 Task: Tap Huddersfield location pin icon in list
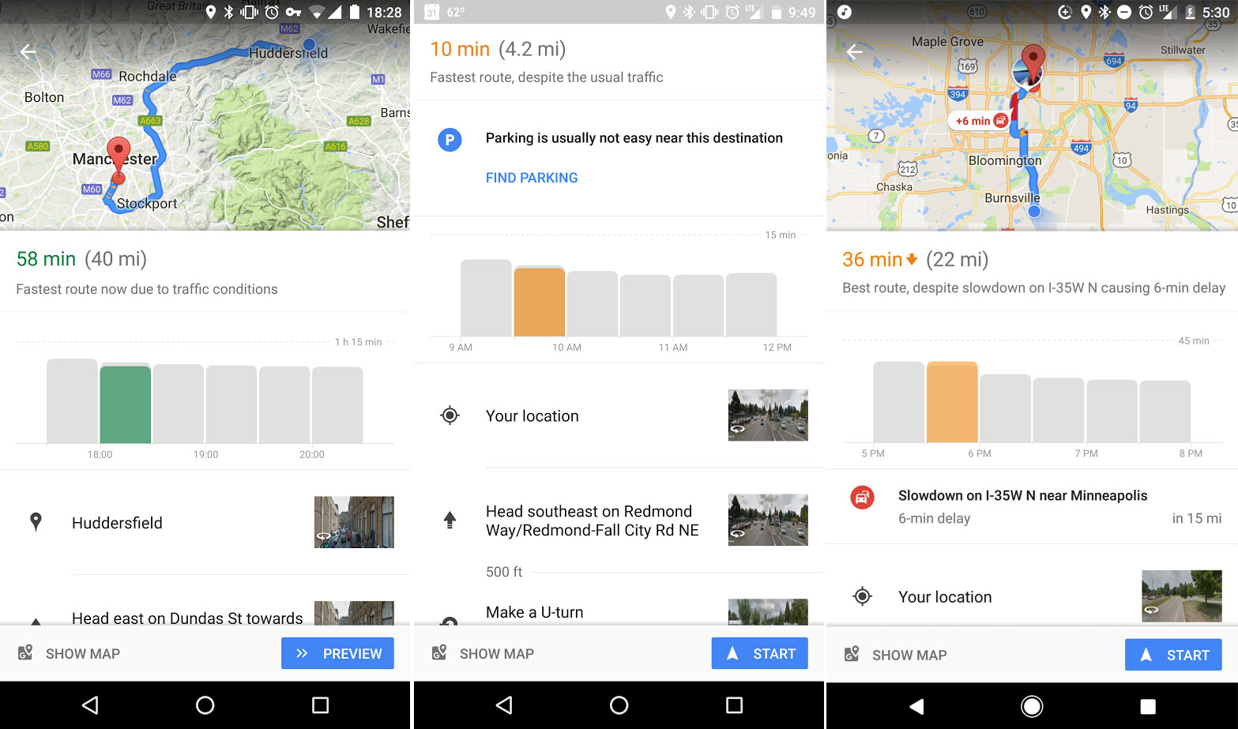coord(36,522)
